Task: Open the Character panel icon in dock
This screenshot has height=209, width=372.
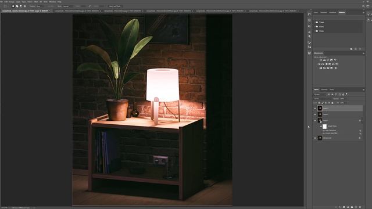Action: [x=309, y=32]
